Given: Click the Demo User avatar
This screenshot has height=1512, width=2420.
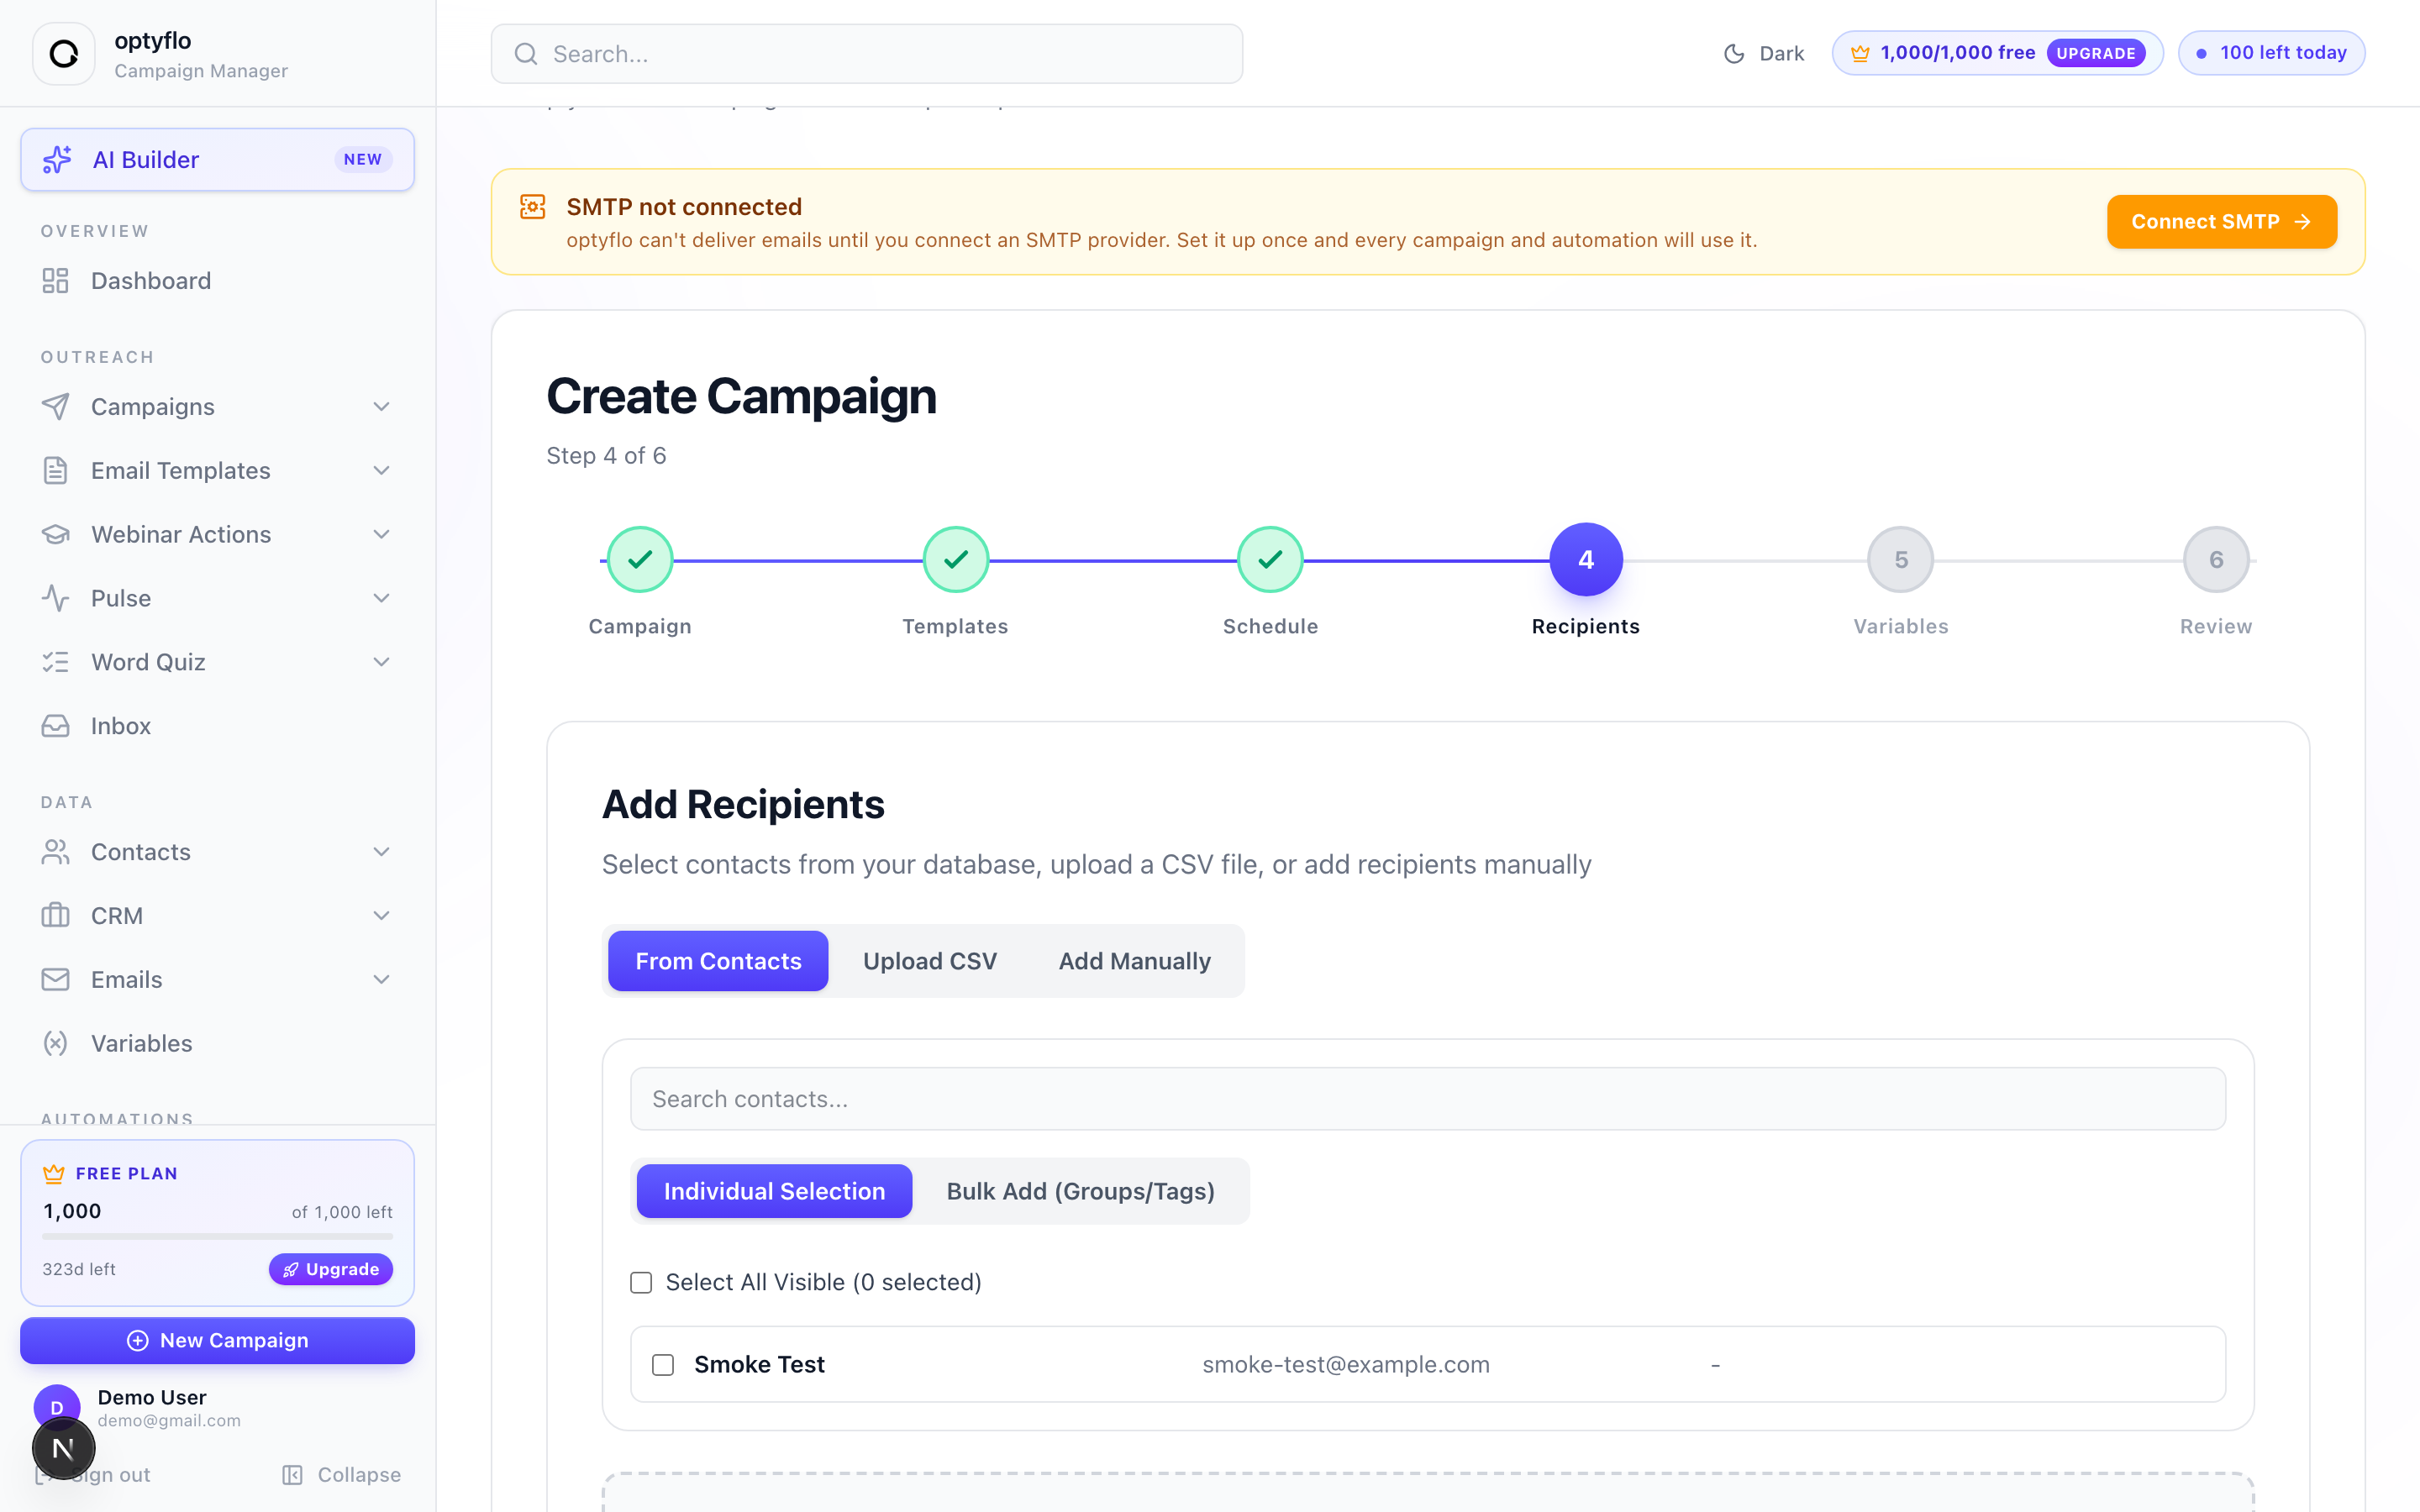Looking at the screenshot, I should point(57,1407).
